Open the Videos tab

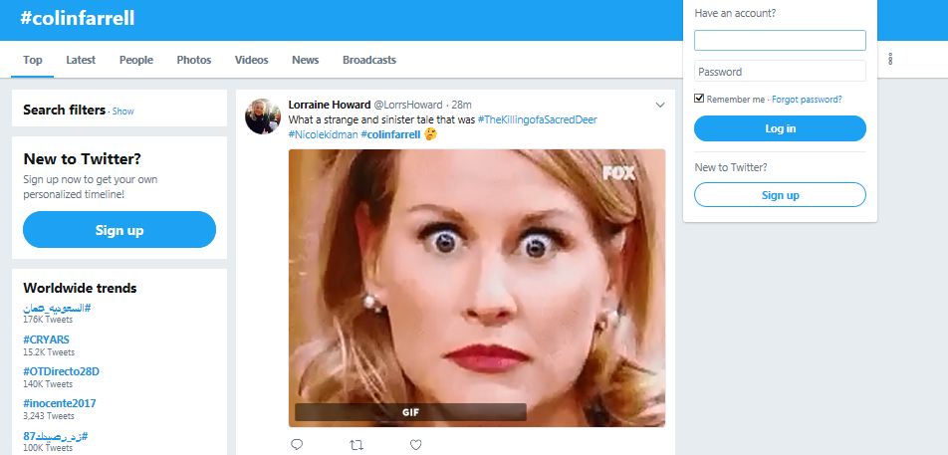252,60
